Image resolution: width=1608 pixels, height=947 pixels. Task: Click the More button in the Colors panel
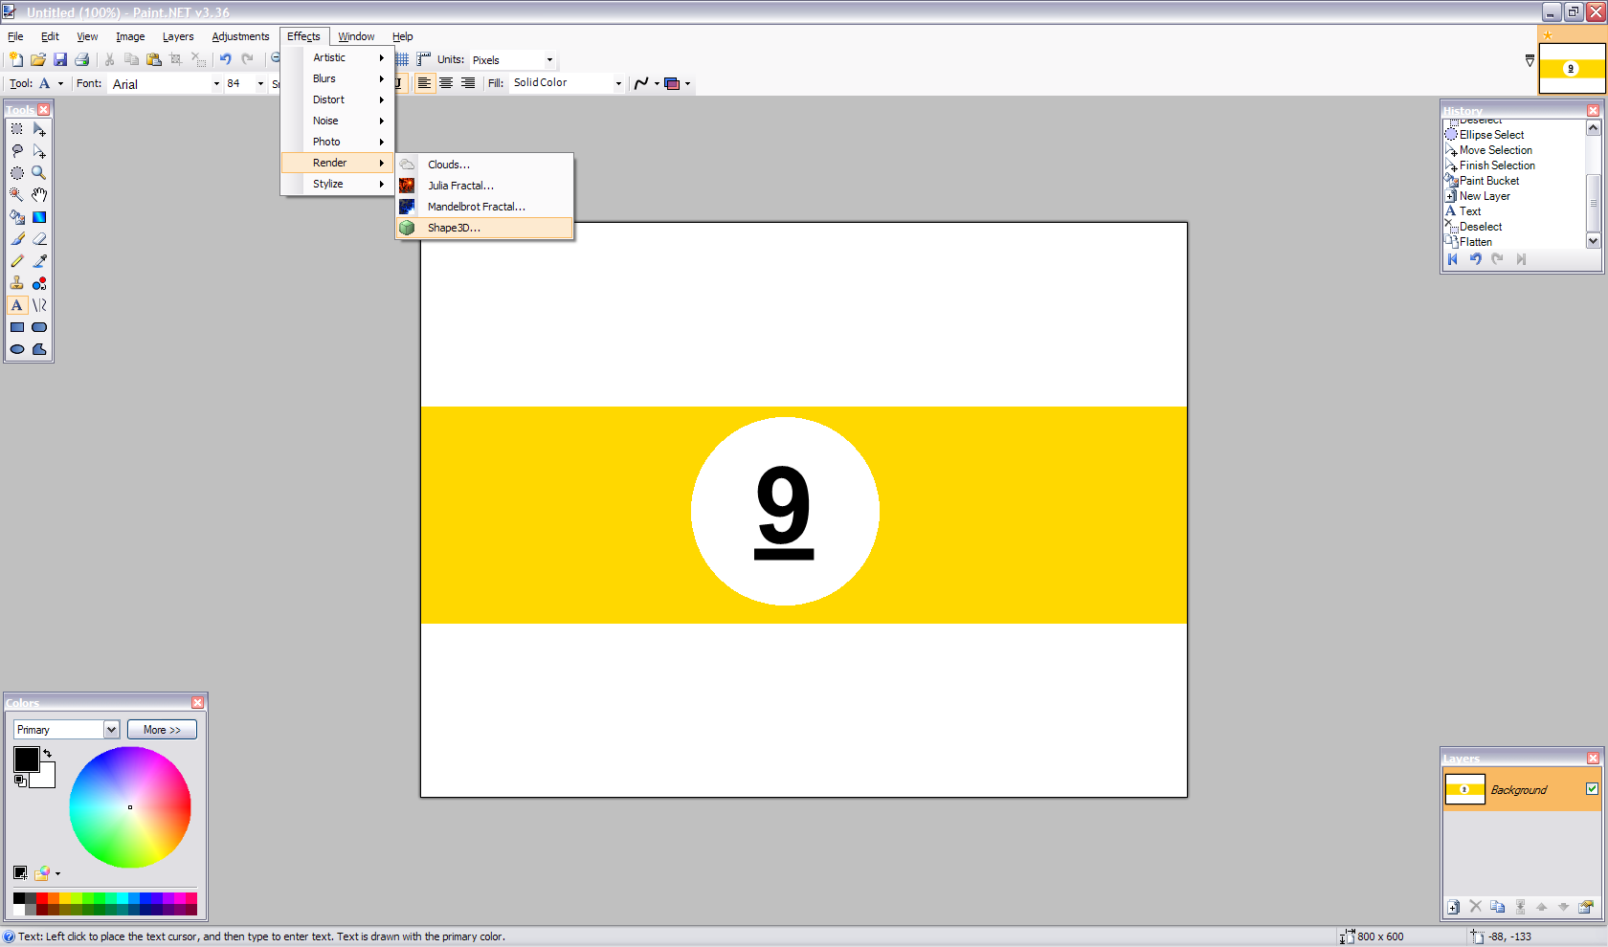click(x=162, y=729)
